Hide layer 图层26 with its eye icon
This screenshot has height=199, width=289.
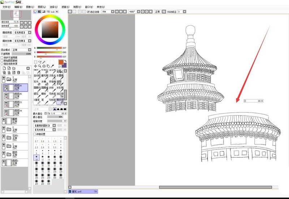pyautogui.click(x=6, y=86)
